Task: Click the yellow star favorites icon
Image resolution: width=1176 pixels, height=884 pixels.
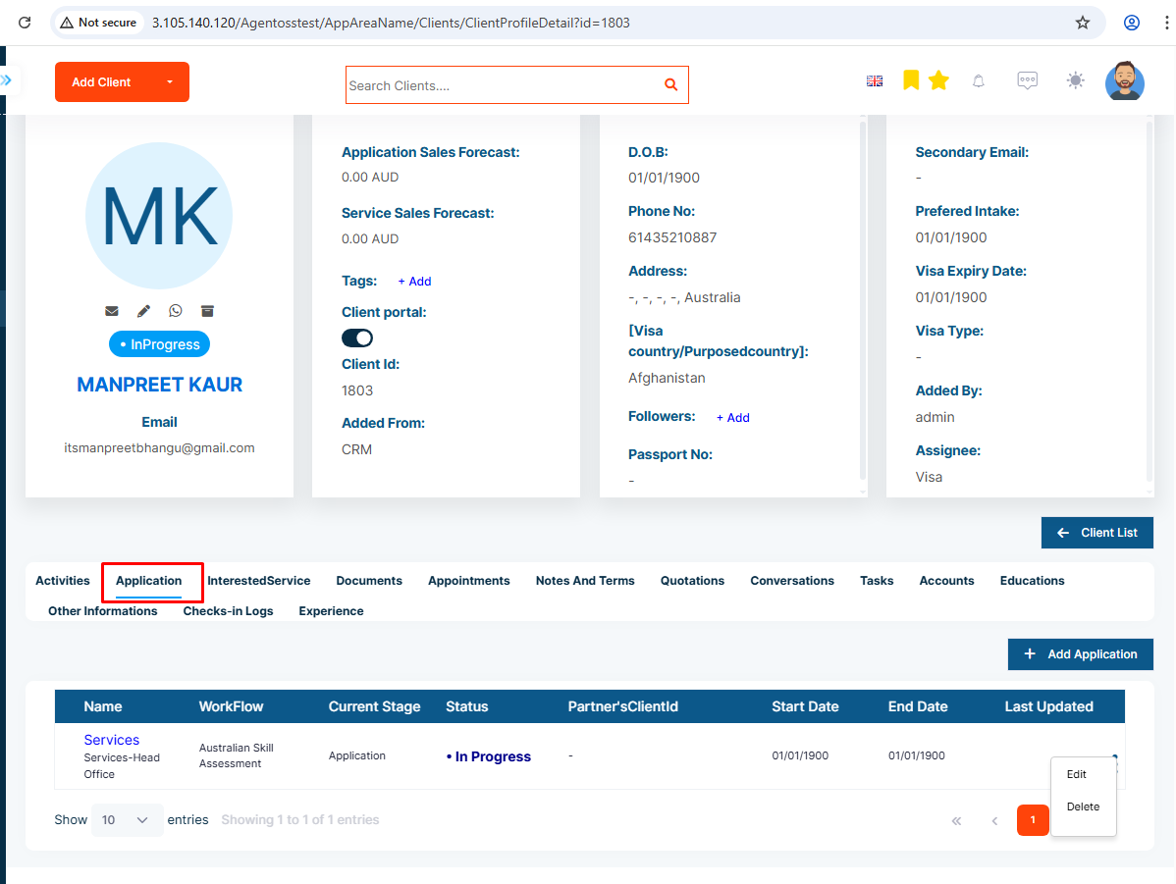Action: click(938, 80)
